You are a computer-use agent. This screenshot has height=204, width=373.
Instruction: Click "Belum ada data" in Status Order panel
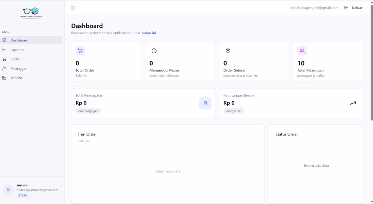pos(316,165)
